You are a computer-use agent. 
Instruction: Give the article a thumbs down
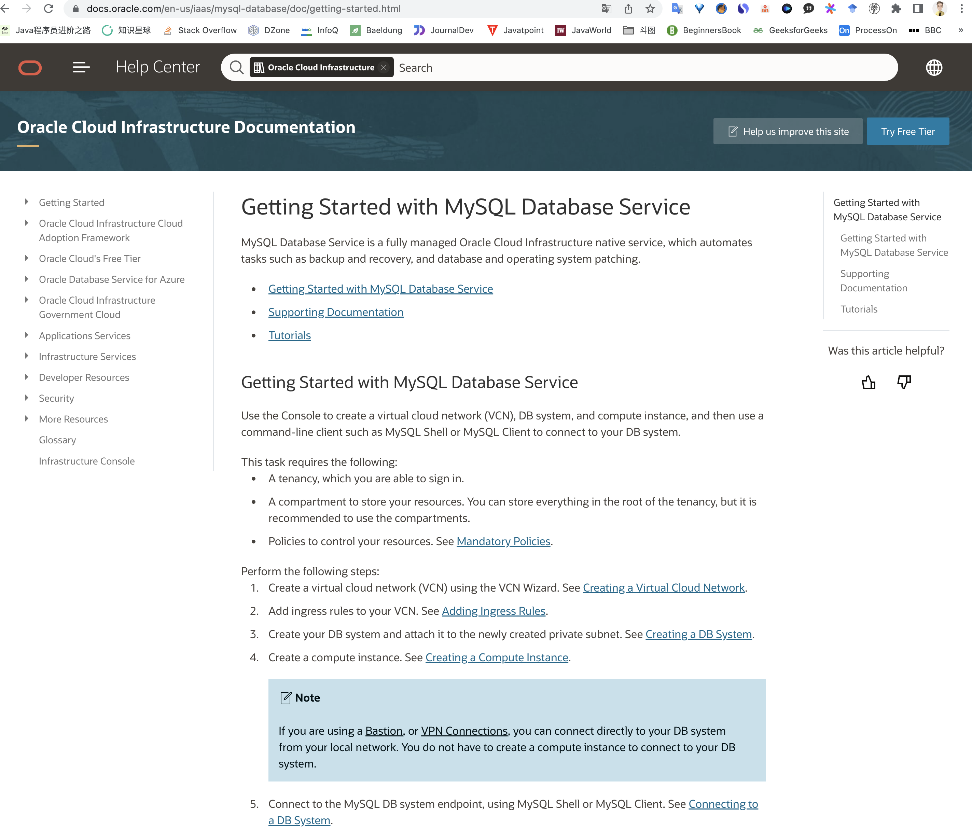tap(903, 382)
